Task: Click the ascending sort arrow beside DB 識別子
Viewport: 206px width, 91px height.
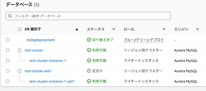Action: [77, 29]
